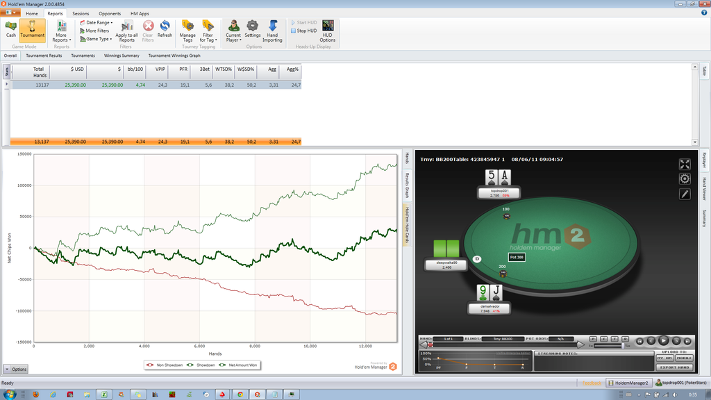
Task: Play the hand in the replayer
Action: pos(663,340)
